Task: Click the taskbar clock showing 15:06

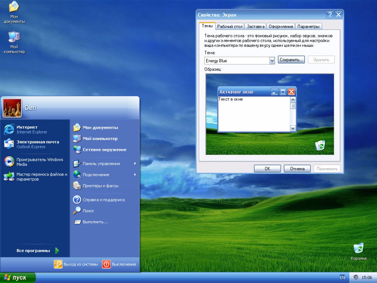Action: coord(367,277)
